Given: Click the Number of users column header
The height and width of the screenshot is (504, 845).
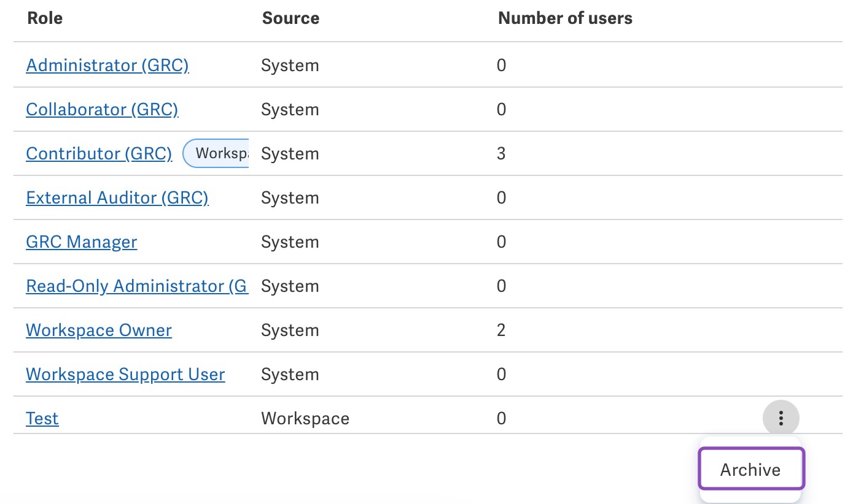Looking at the screenshot, I should [565, 18].
